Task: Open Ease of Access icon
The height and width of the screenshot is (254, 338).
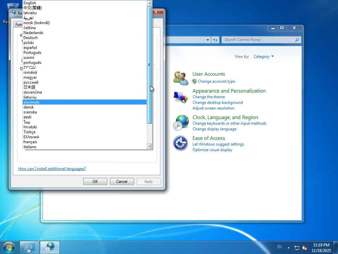Action: [x=181, y=143]
